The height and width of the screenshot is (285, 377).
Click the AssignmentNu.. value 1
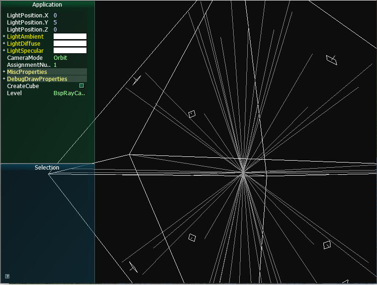tap(55, 65)
